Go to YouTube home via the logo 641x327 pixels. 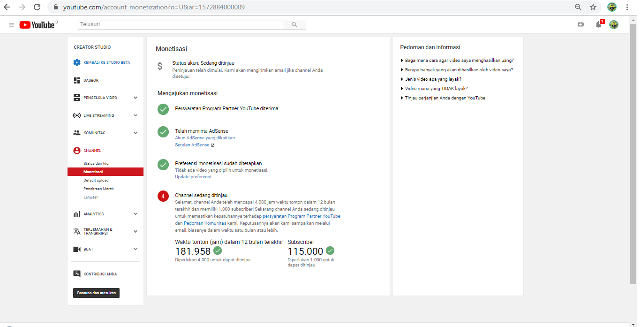38,25
